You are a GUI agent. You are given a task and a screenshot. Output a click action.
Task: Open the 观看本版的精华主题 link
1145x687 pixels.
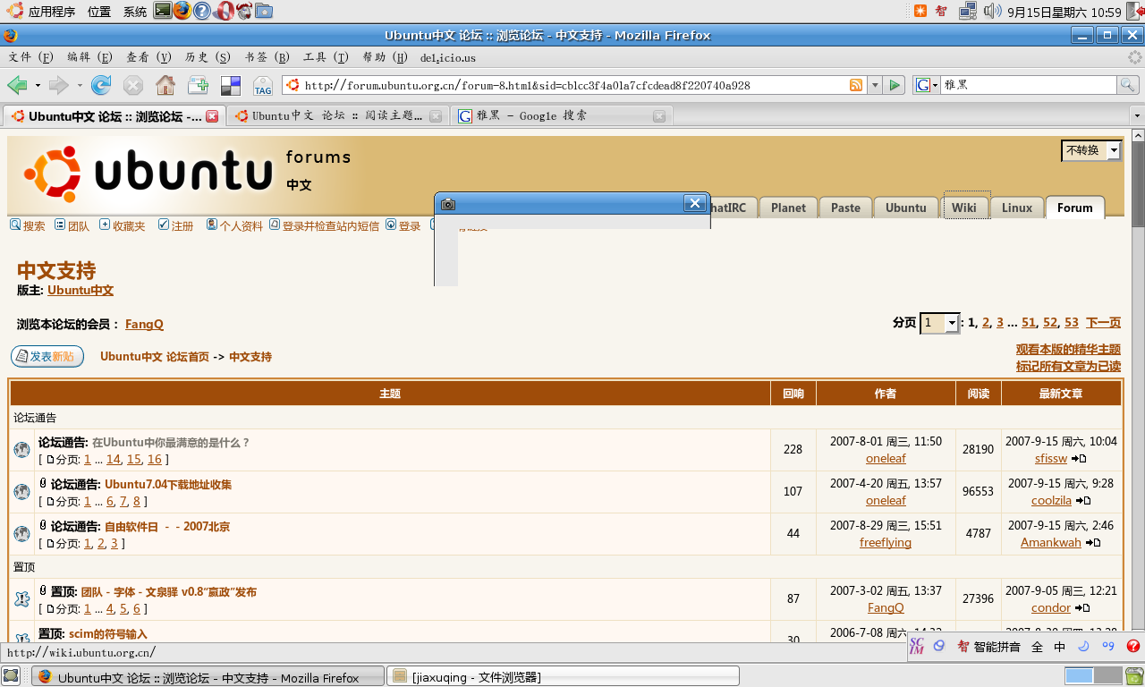coord(1068,350)
